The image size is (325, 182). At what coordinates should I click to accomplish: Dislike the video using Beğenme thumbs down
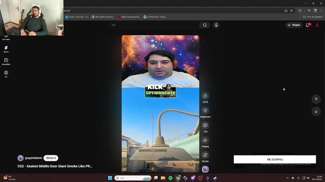(x=205, y=110)
